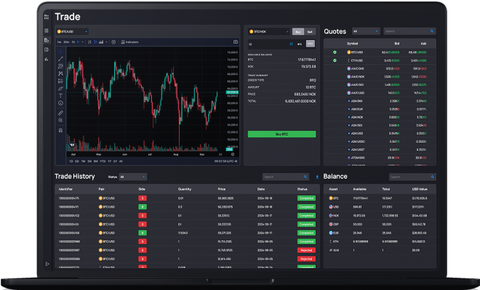Toggle favorite check on BTC/USD quote

(335, 52)
